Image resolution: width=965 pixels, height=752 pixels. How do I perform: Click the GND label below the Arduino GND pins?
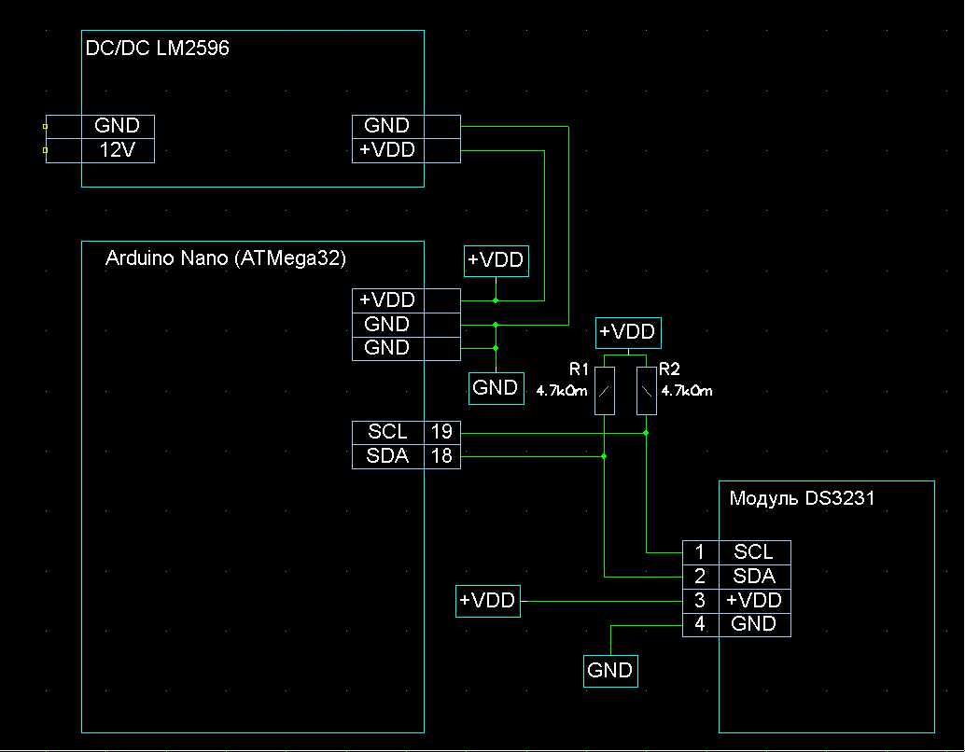pos(495,388)
